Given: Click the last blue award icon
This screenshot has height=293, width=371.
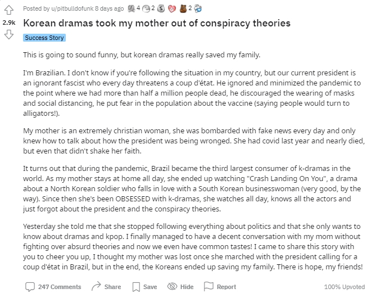Looking at the screenshot, I should [x=198, y=9].
